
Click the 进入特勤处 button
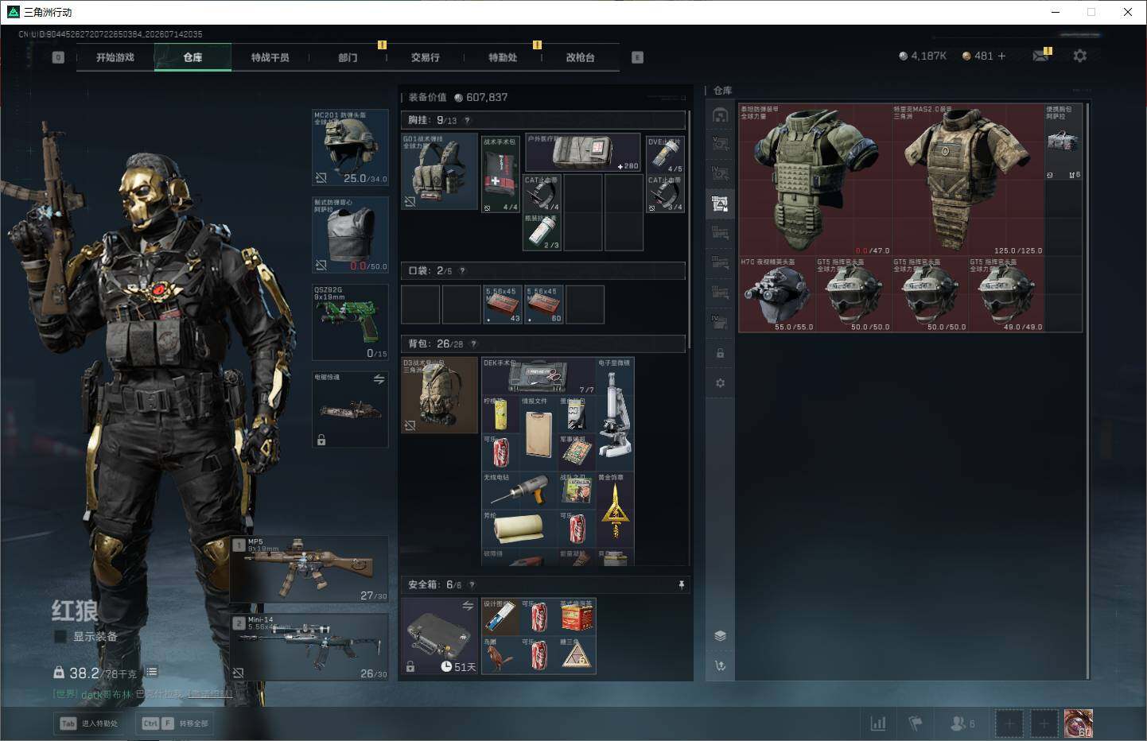[x=89, y=724]
